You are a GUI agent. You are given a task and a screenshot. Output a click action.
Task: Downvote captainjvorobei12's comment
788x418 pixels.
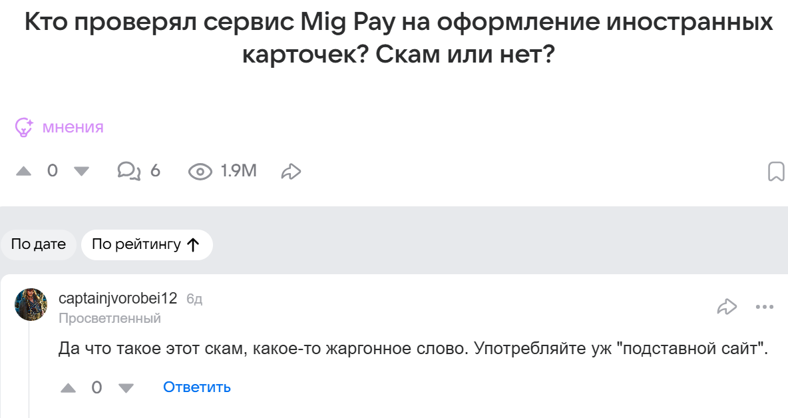click(126, 387)
